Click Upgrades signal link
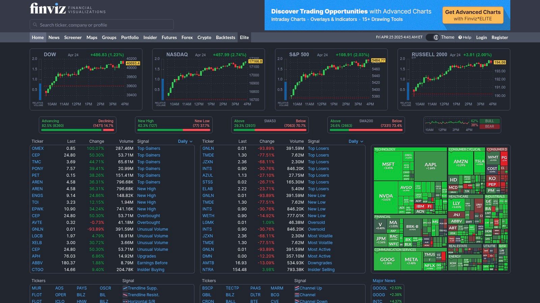 coord(146,256)
